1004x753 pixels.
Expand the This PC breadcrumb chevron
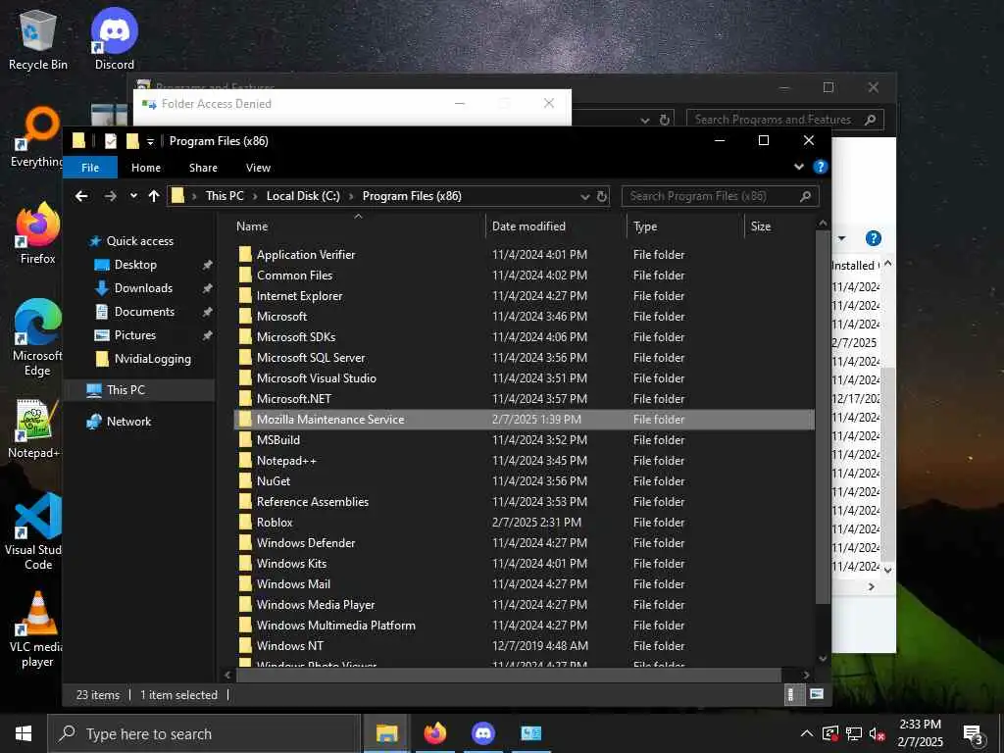coord(256,196)
